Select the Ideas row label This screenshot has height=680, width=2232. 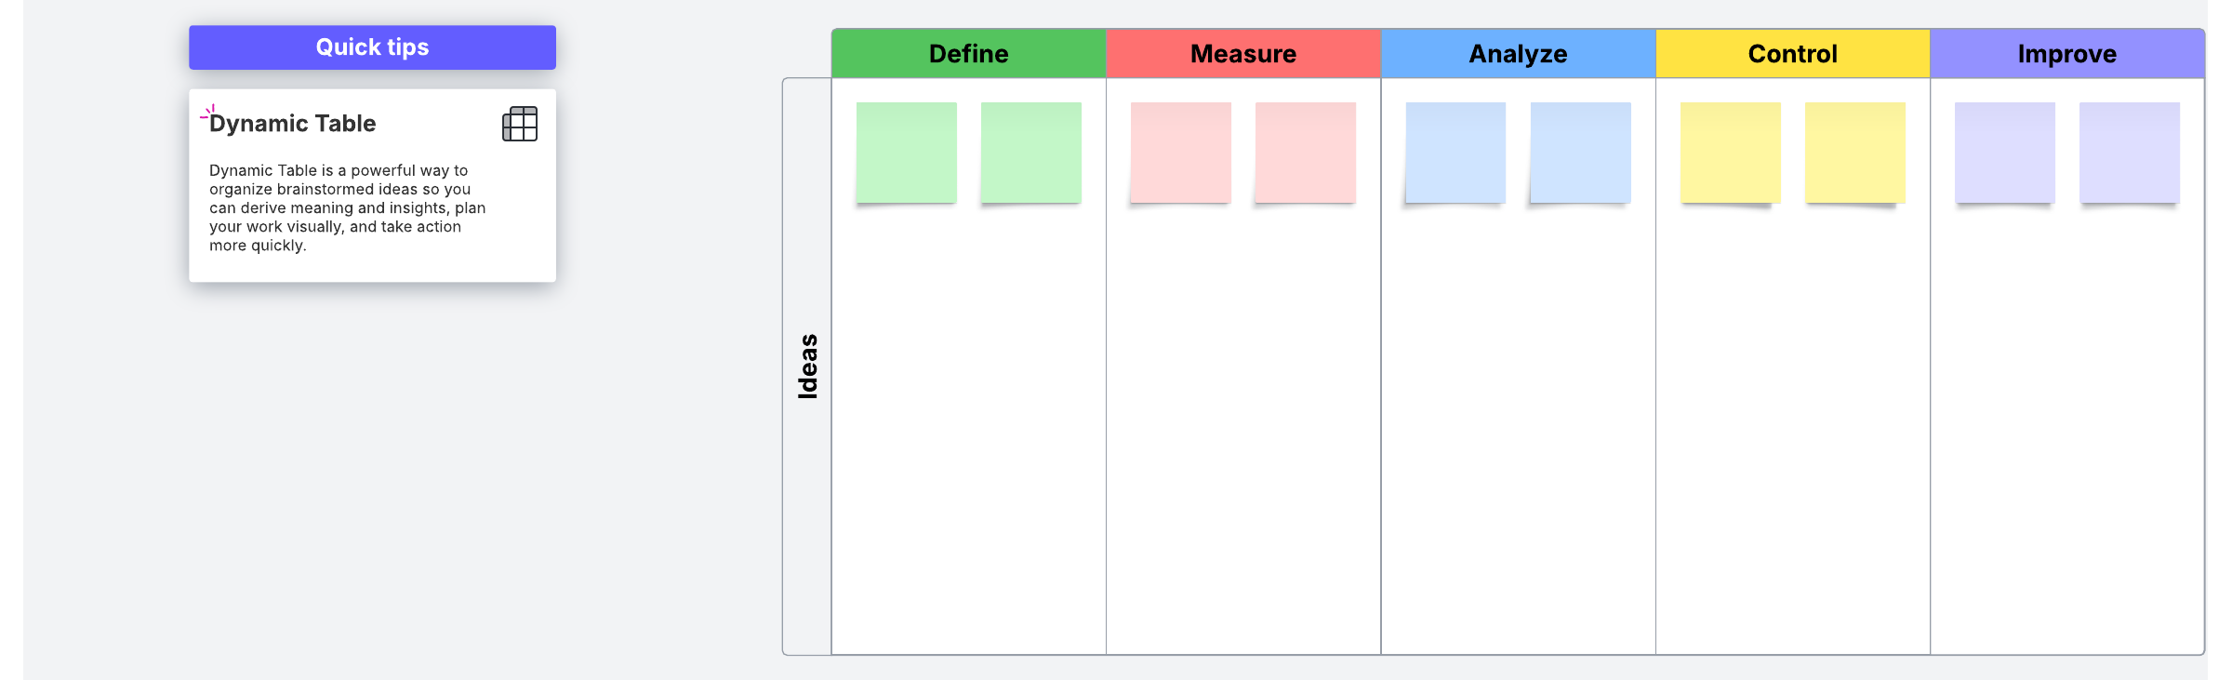(x=807, y=367)
